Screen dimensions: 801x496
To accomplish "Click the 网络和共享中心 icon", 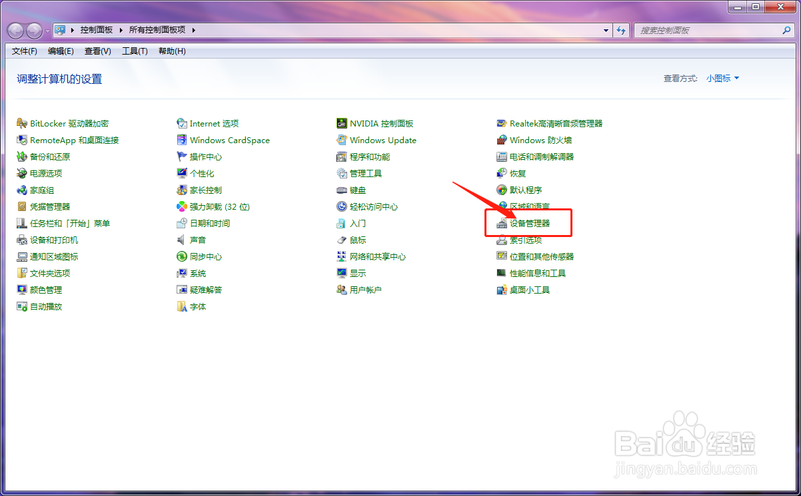I will pyautogui.click(x=342, y=256).
